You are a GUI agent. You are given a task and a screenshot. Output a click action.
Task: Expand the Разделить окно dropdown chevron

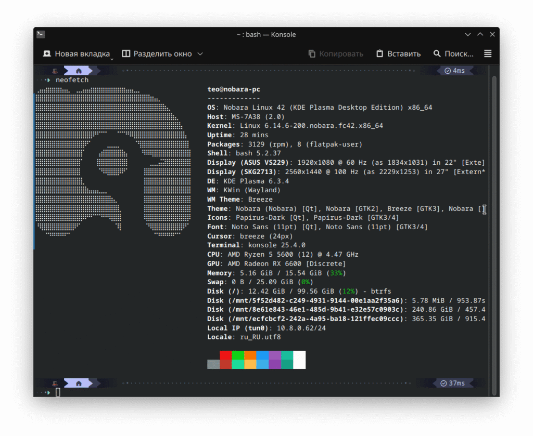tap(200, 54)
